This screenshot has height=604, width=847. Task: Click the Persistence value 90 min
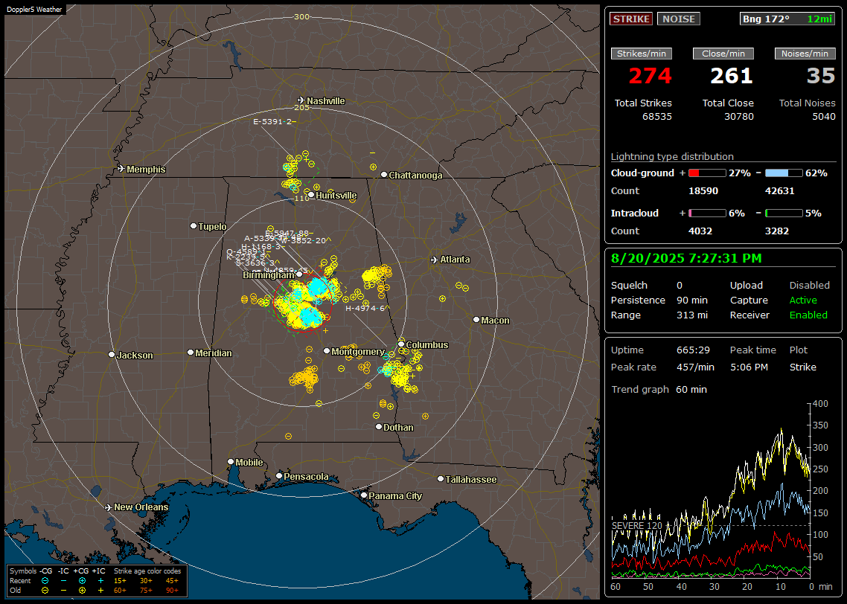[x=692, y=300]
